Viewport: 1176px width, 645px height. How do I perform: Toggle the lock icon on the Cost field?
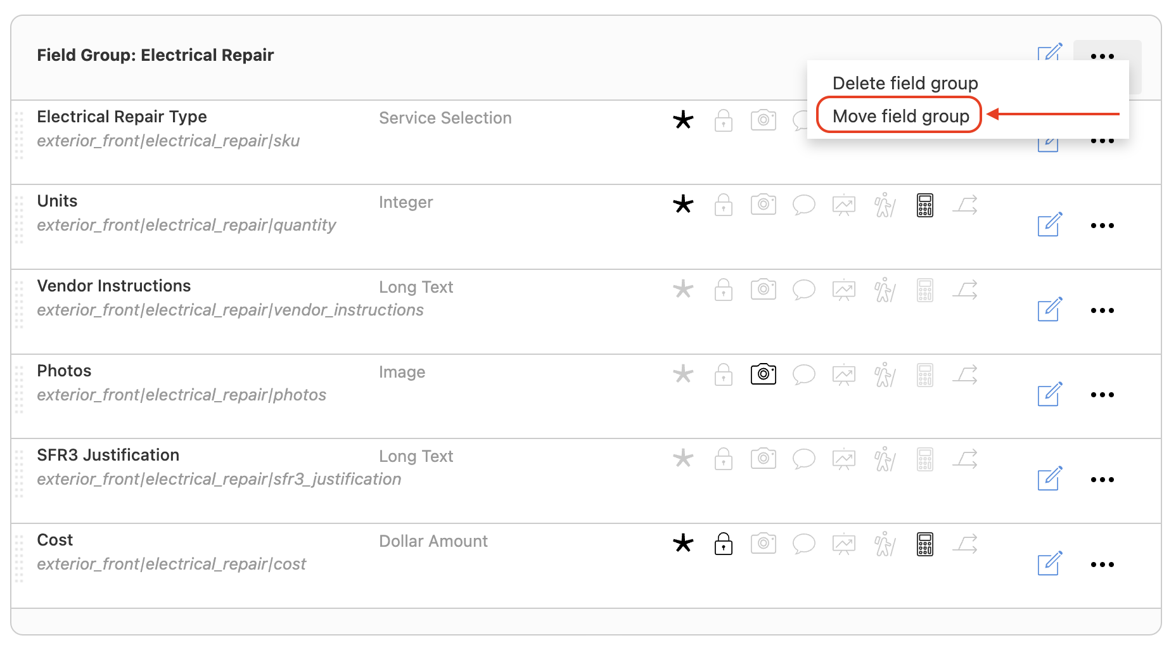tap(723, 543)
